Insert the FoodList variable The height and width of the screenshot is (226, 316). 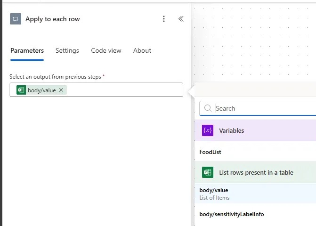point(210,152)
